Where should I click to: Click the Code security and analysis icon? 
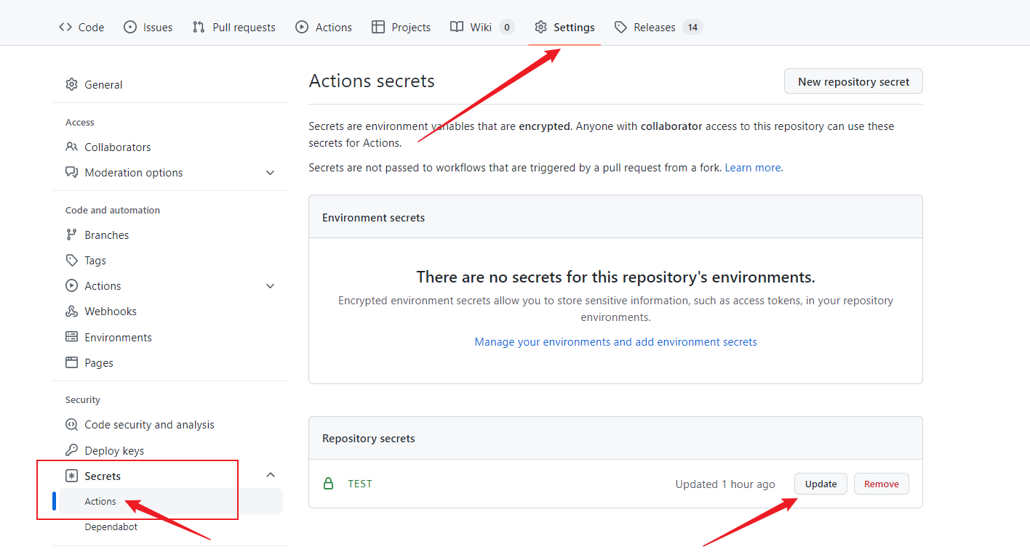[x=71, y=425]
